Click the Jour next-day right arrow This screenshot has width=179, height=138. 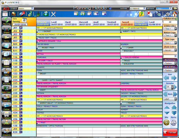tap(174, 78)
